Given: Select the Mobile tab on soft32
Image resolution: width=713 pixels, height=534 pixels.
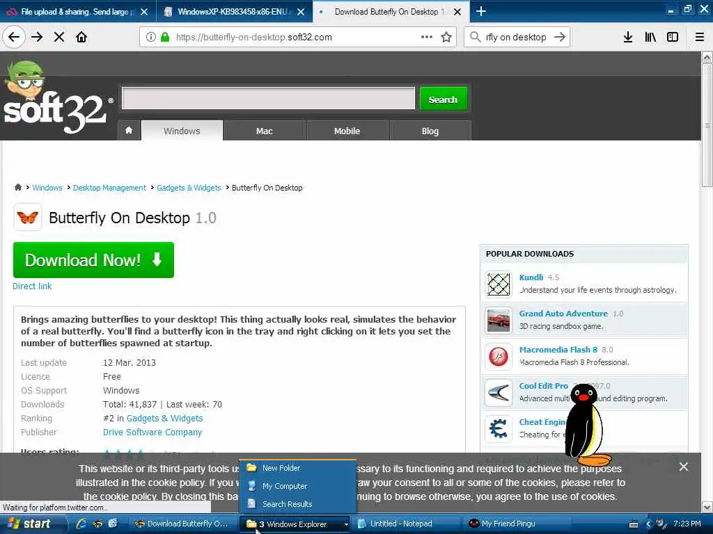Looking at the screenshot, I should point(347,131).
